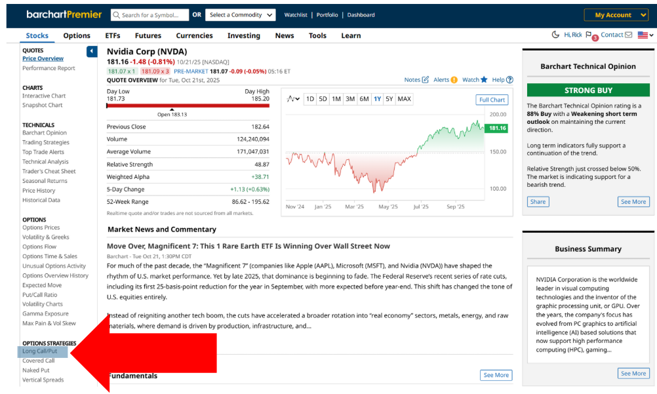Click the Watch star icon
Image resolution: width=657 pixels, height=394 pixels.
(484, 79)
